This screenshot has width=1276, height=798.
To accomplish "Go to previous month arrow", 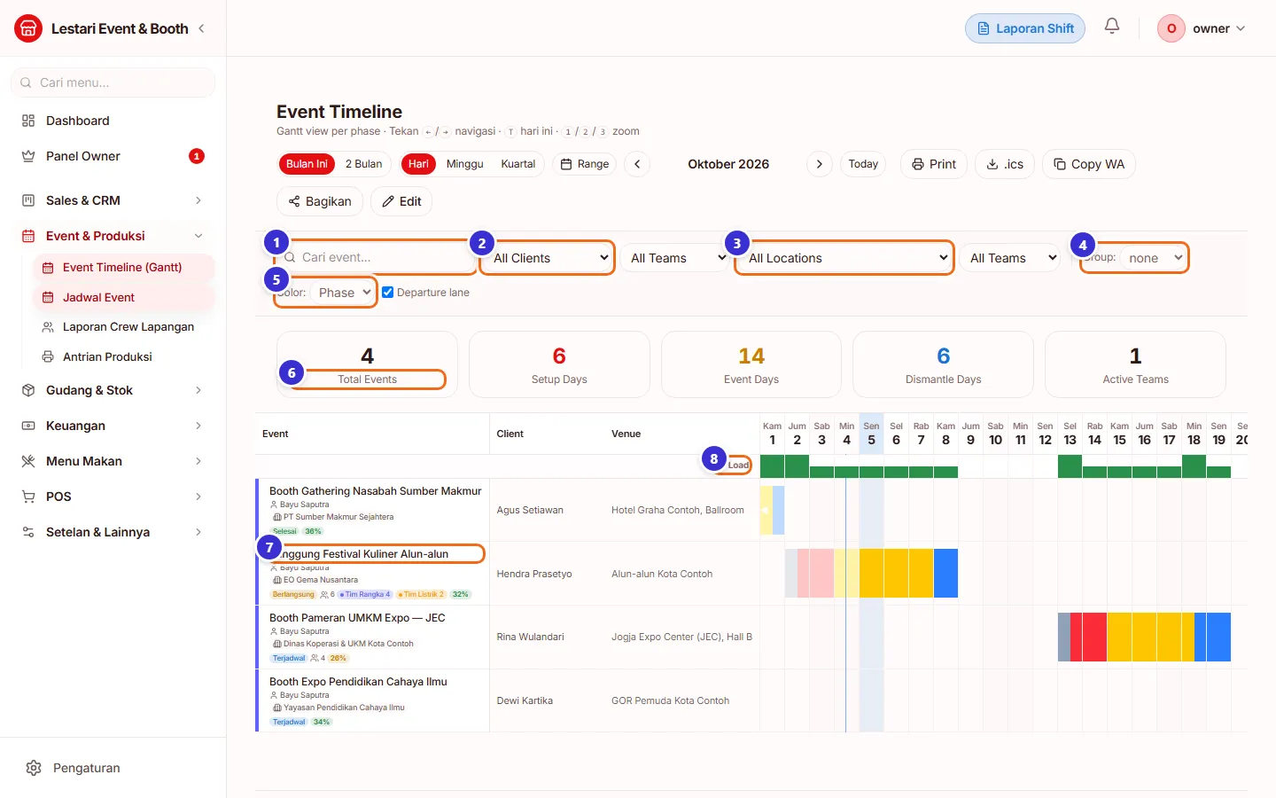I will (637, 164).
